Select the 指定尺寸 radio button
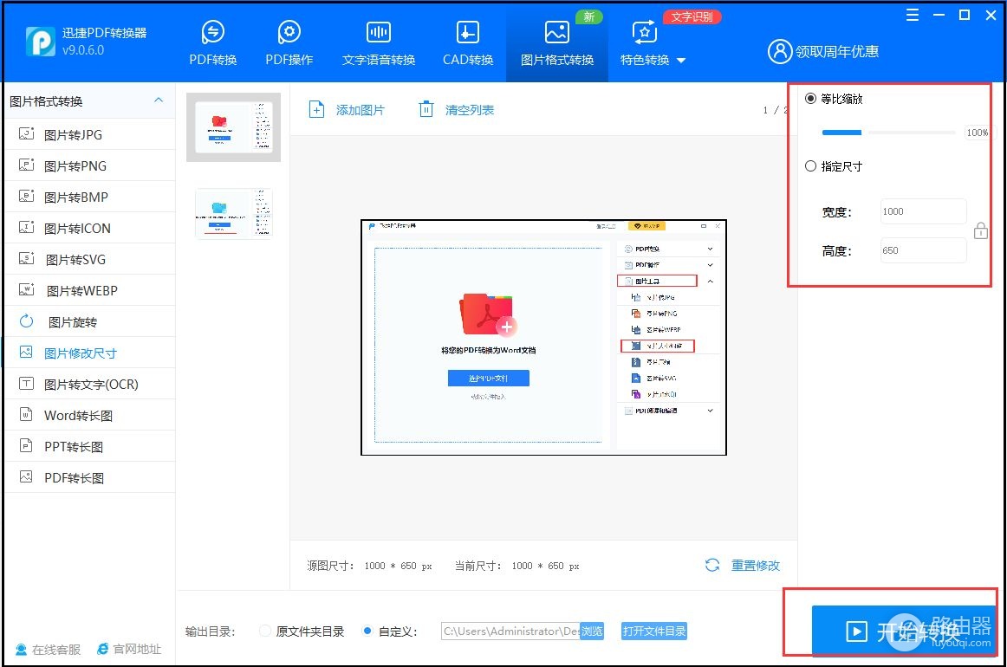This screenshot has height=667, width=1007. tap(810, 166)
